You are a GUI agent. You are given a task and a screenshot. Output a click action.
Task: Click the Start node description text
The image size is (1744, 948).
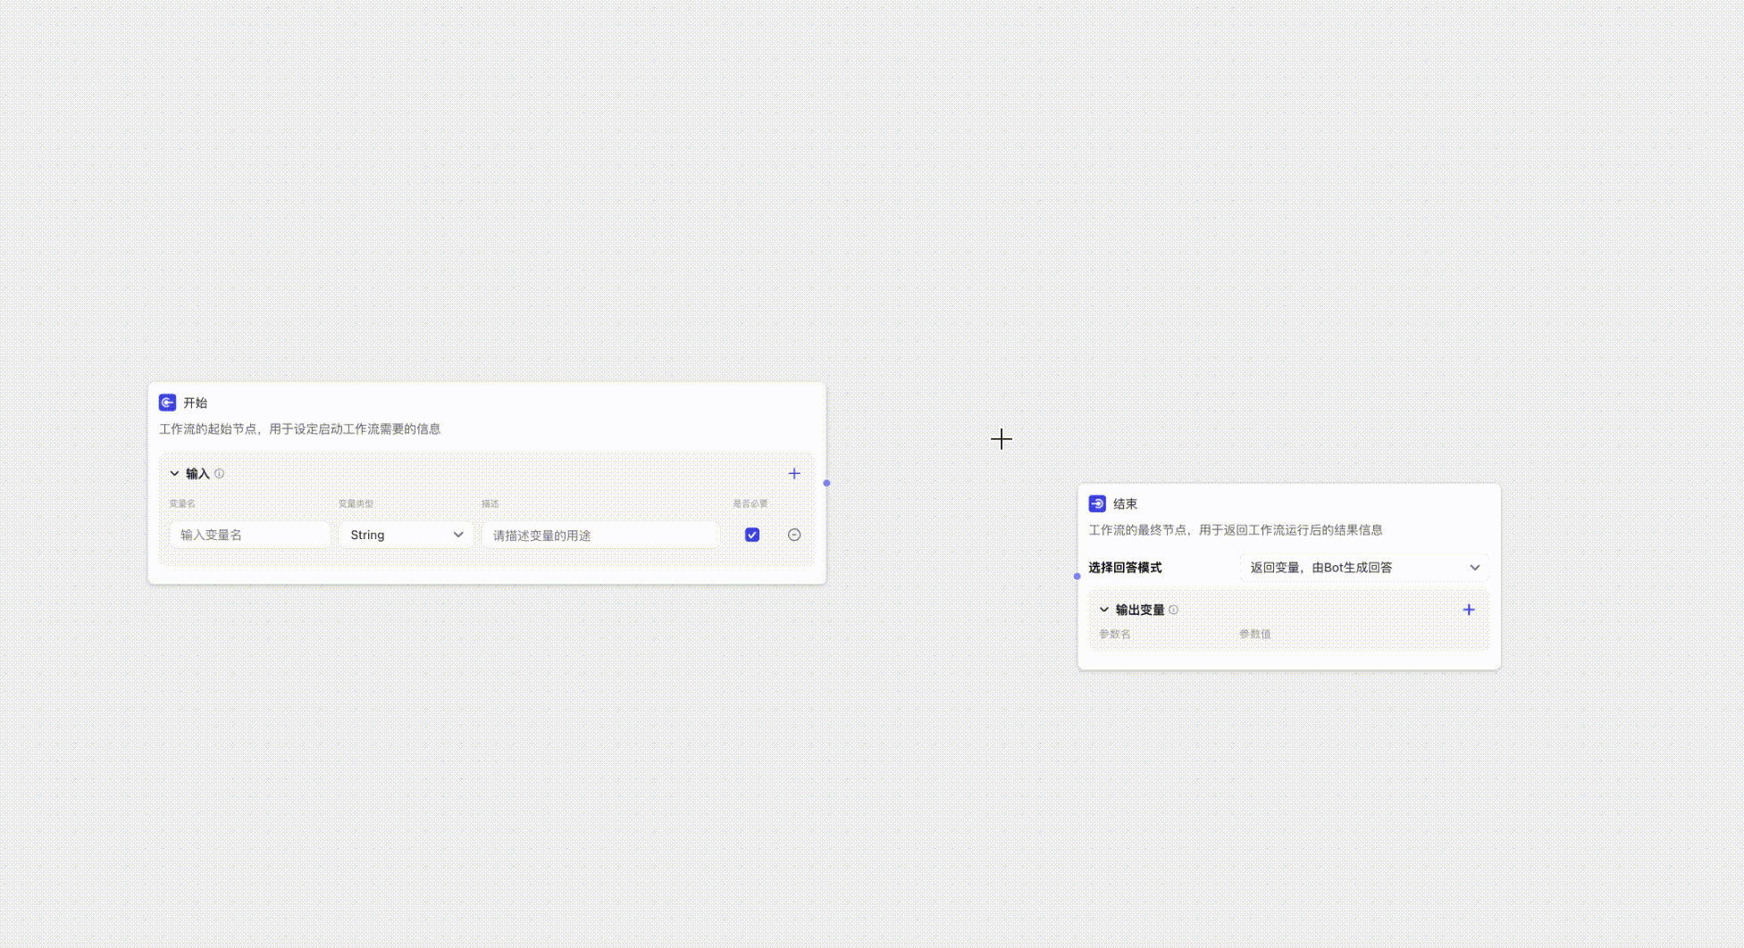pyautogui.click(x=299, y=429)
